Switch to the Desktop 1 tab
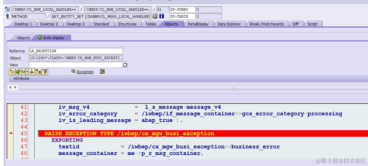The height and width of the screenshot is (166, 368). [23, 24]
